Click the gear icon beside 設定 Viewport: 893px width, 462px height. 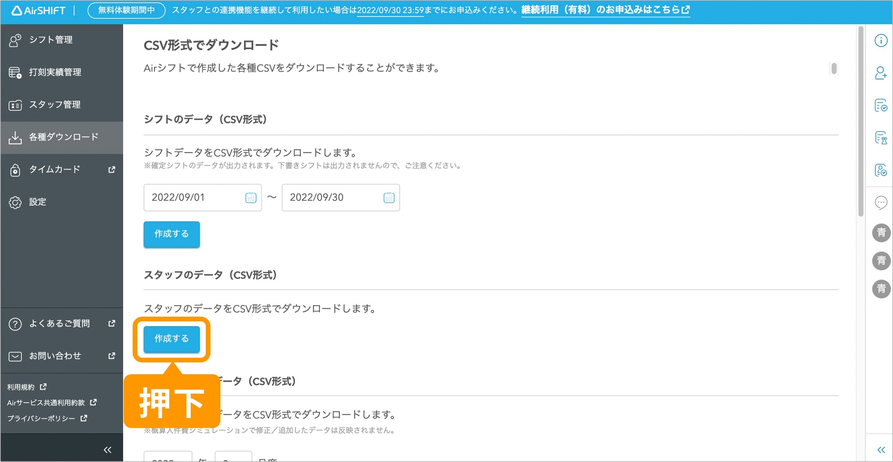16,202
